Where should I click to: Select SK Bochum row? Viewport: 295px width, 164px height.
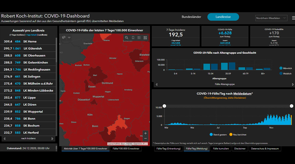[28, 126]
